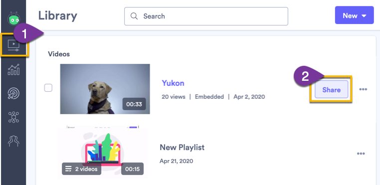Click the magnifier icon in Search

pos(134,16)
